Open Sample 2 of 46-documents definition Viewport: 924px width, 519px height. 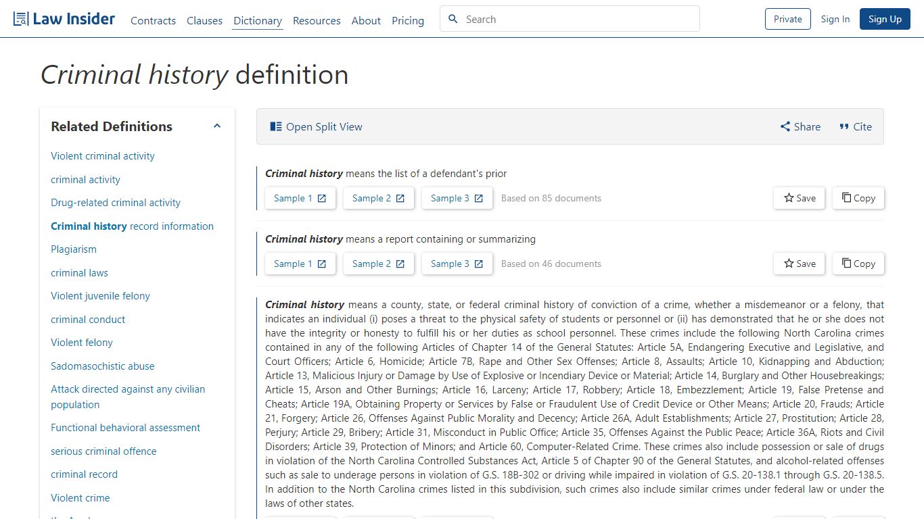point(379,264)
